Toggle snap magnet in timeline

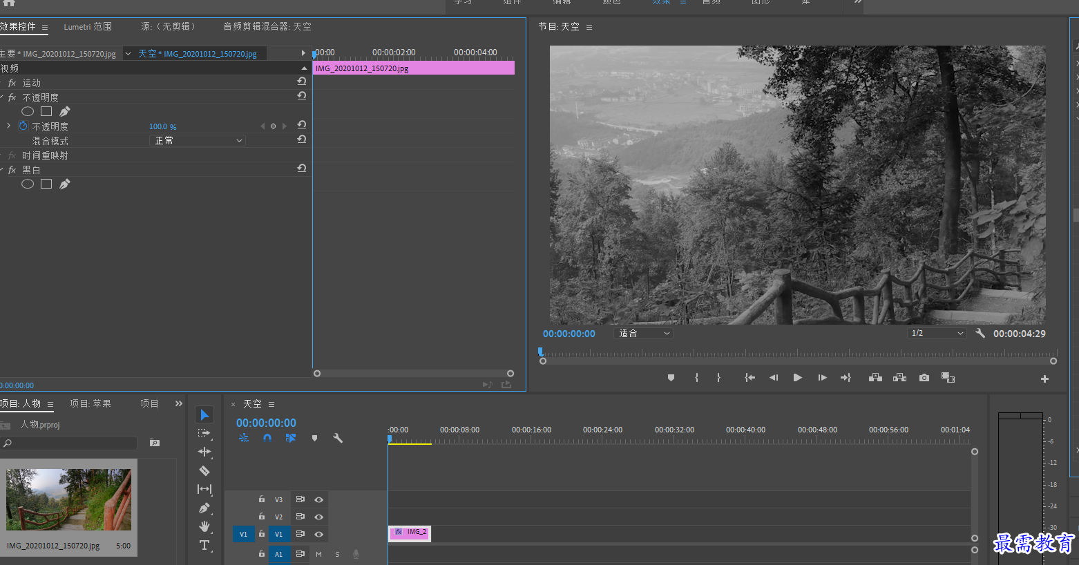click(x=267, y=438)
